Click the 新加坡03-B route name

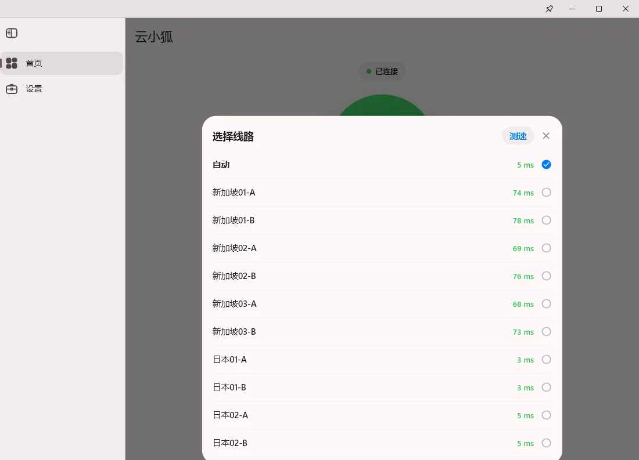[234, 332]
